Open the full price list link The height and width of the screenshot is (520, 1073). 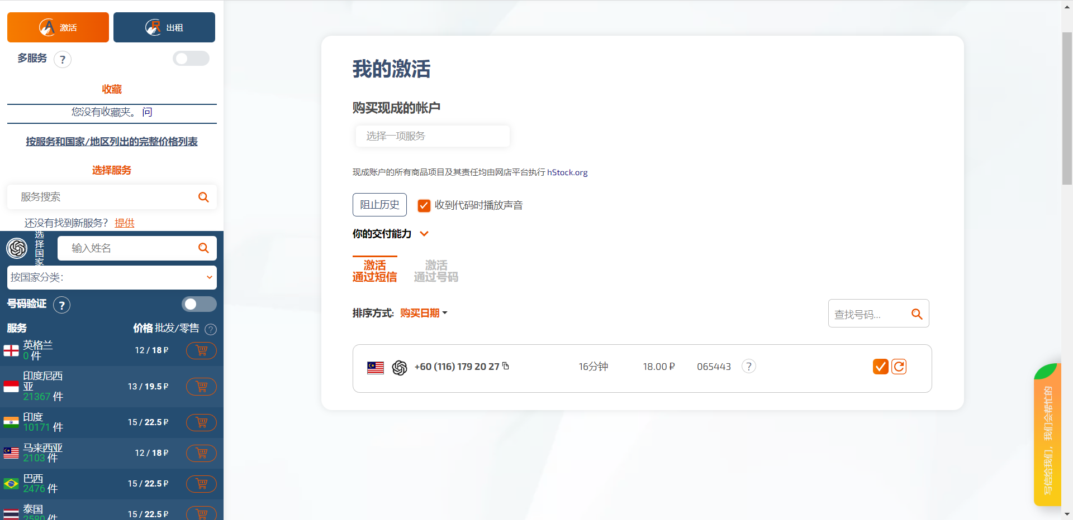pos(112,142)
